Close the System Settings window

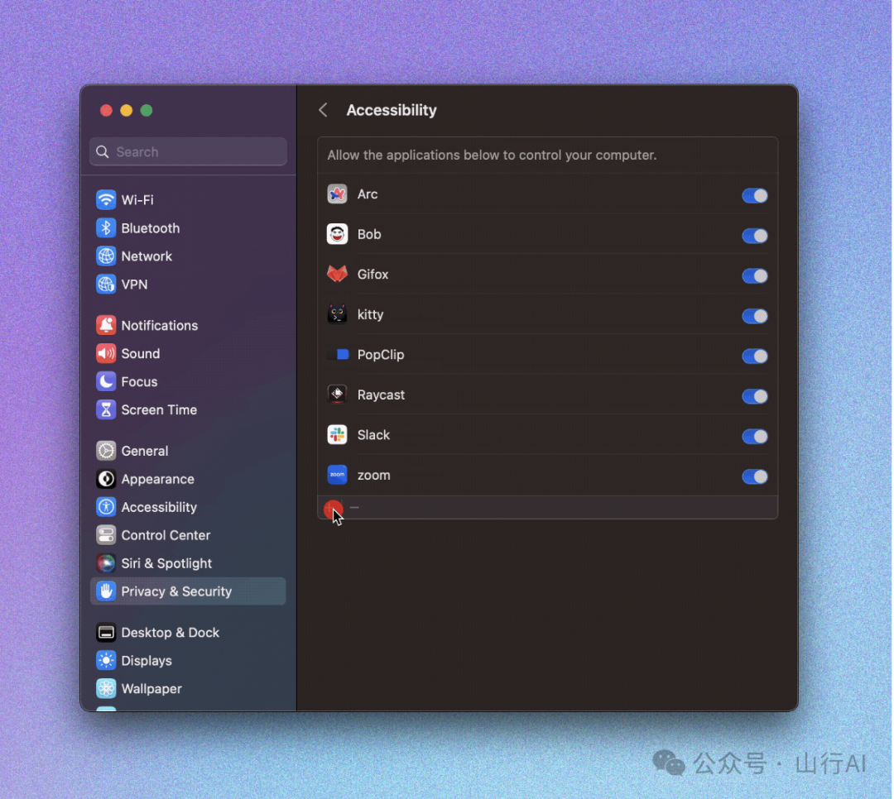coord(106,111)
